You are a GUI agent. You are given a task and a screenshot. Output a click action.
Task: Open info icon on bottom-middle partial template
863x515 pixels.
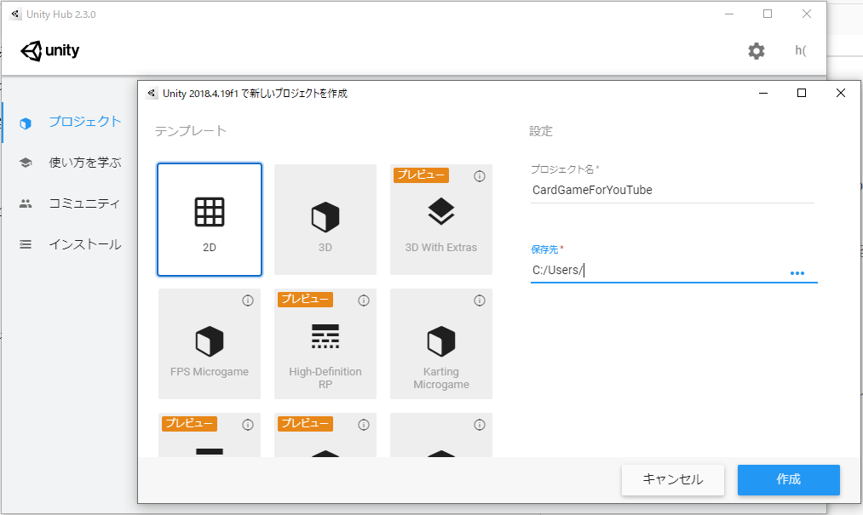[363, 425]
